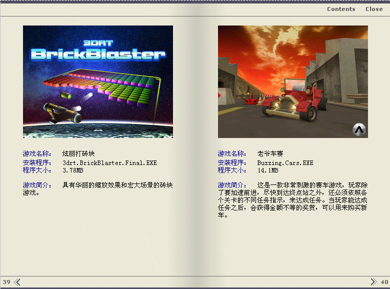Click the BrickBlaster game screenshot
This screenshot has width=390, height=289.
98,81
